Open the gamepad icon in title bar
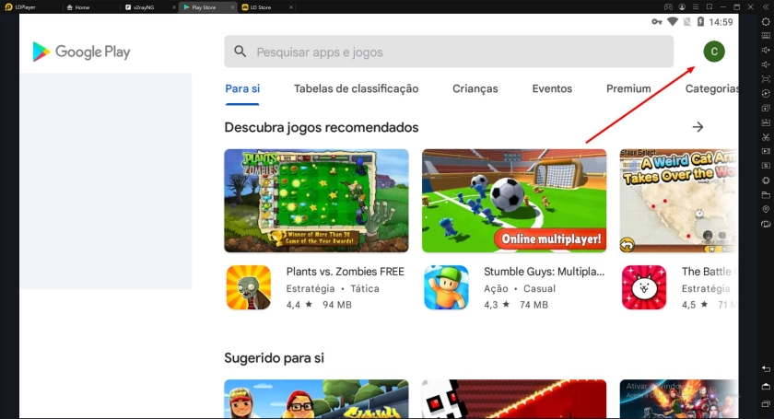The height and width of the screenshot is (419, 774). [x=668, y=7]
